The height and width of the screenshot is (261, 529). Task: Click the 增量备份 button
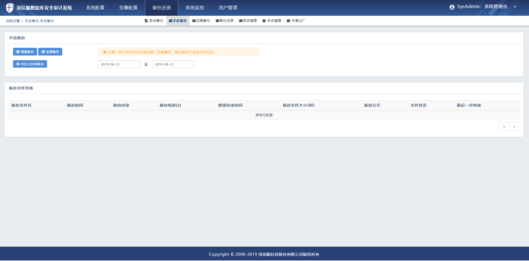[25, 52]
